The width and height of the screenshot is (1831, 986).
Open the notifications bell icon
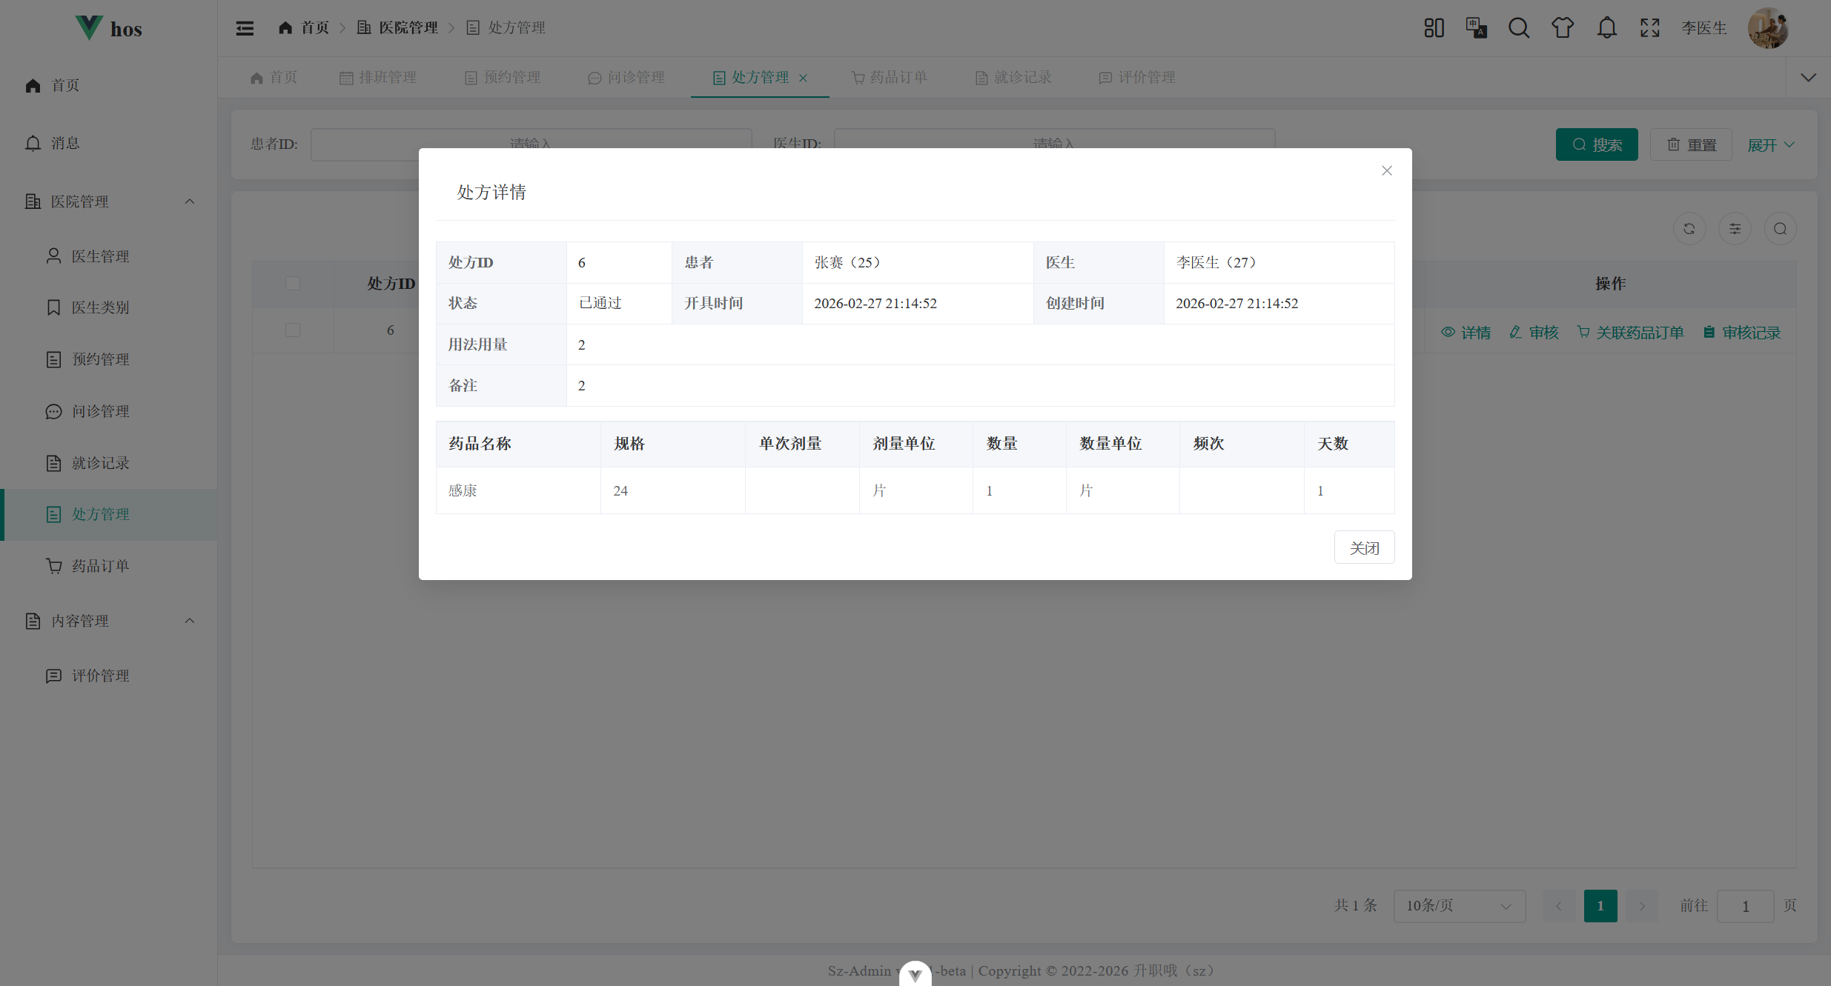pos(1606,28)
